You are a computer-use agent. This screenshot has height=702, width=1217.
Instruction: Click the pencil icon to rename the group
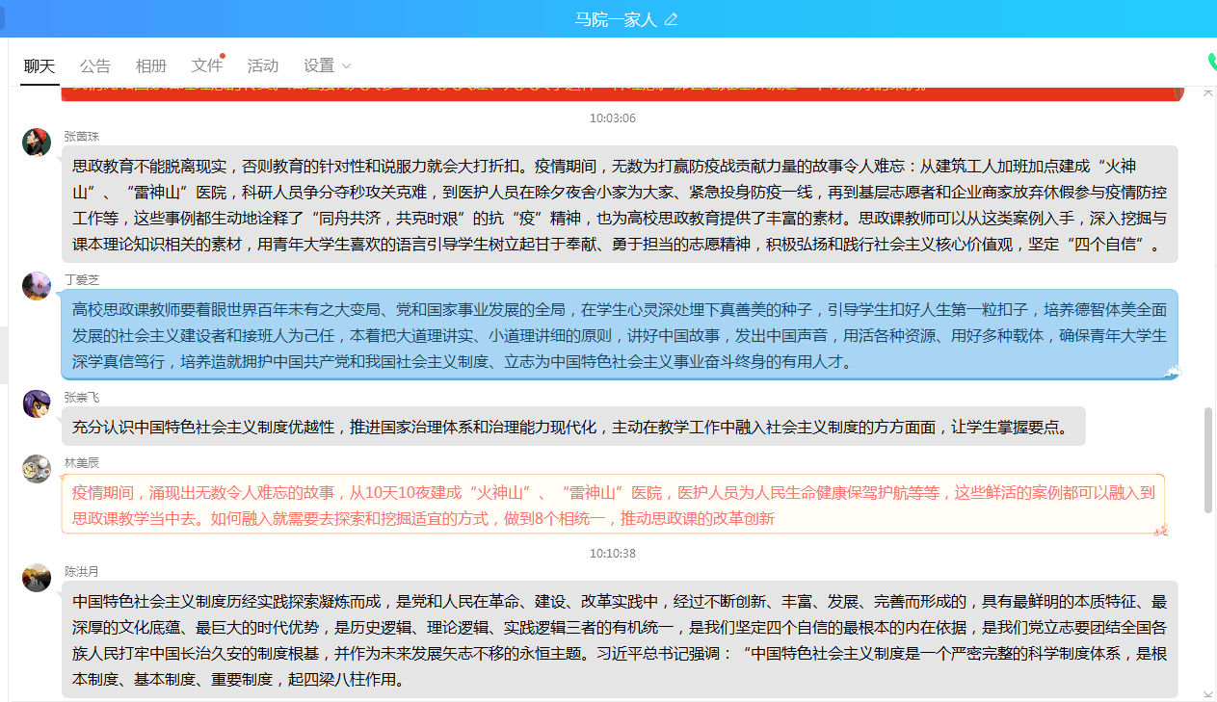(672, 19)
